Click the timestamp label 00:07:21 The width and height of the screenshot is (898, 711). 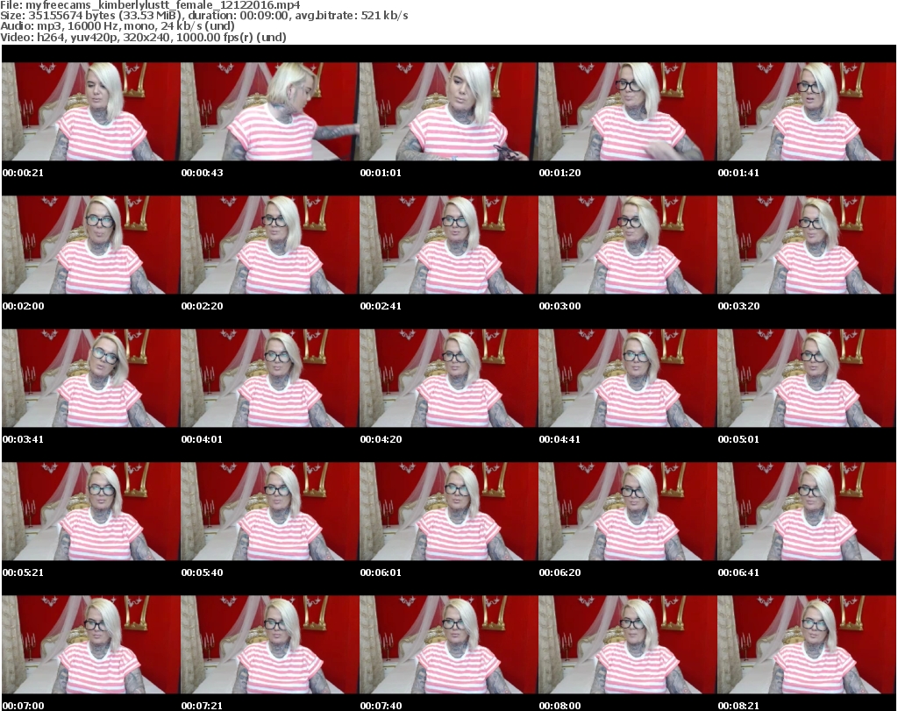coord(203,705)
